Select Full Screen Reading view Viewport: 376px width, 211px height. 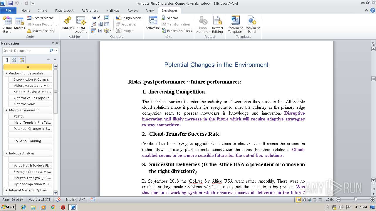pos(304,200)
